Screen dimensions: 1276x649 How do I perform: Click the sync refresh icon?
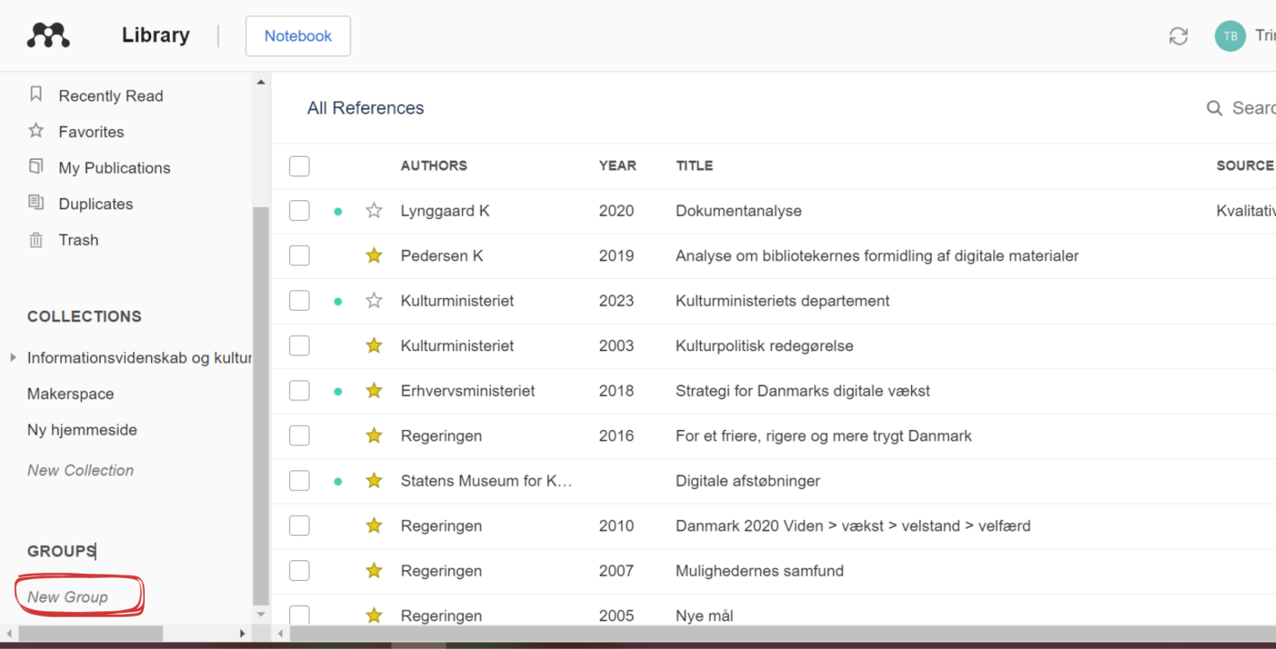click(x=1178, y=36)
